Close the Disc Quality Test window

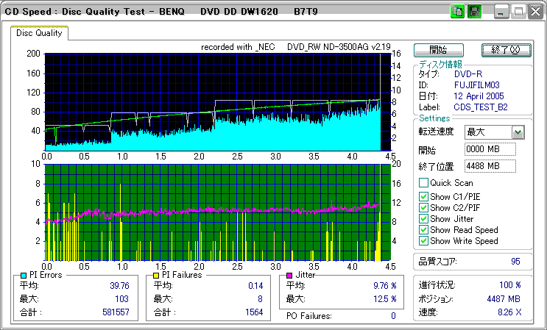click(534, 12)
